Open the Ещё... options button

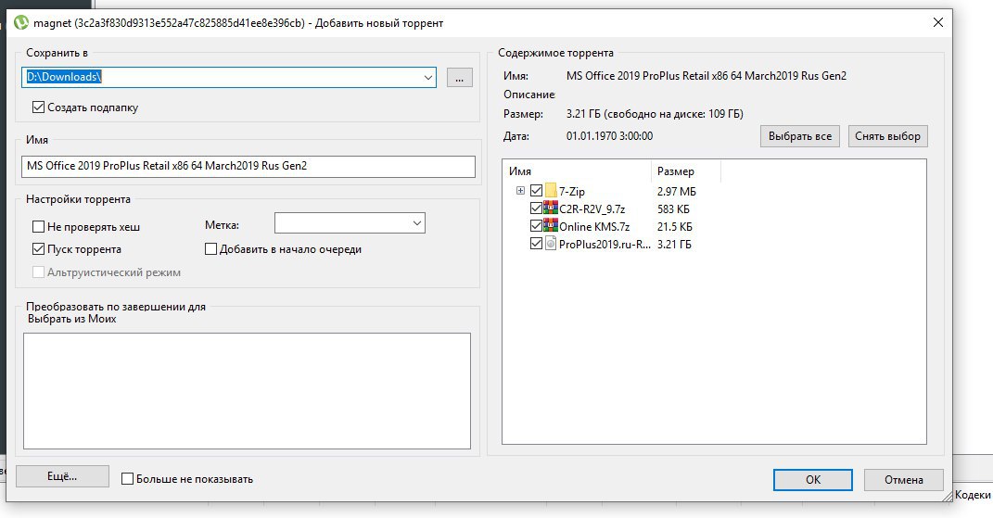(62, 476)
